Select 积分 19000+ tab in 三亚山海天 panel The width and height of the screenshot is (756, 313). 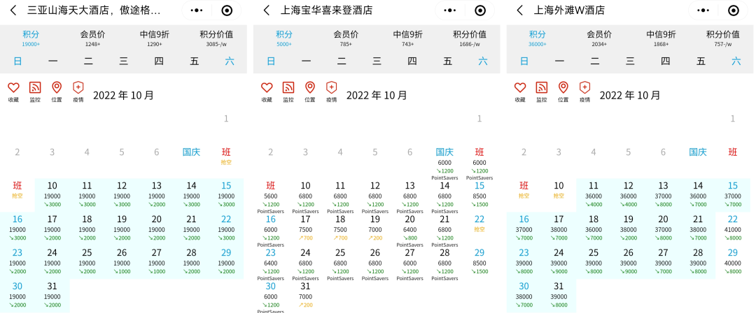[31, 38]
